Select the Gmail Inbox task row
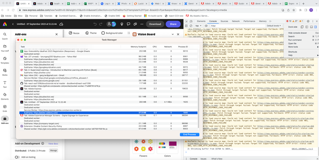The height and width of the screenshot is (160, 319). click(x=108, y=75)
